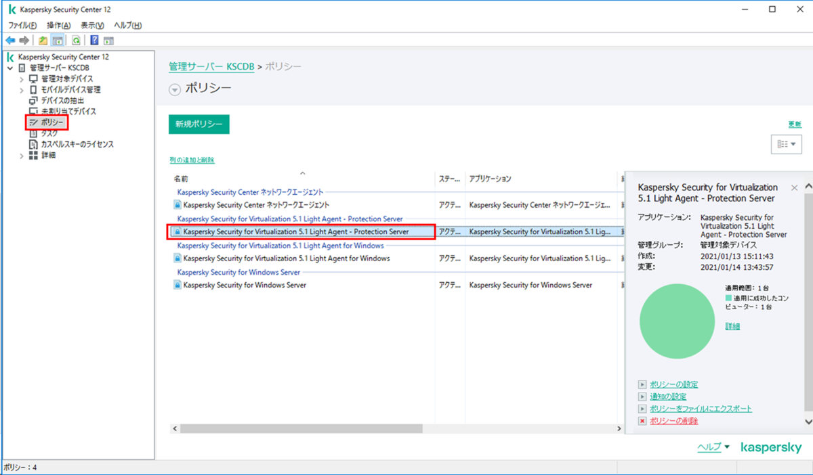Viewport: 813px width, 475px height.
Task: Click the 管理サーバー KSCDB breadcrumb link
Action: [x=211, y=67]
